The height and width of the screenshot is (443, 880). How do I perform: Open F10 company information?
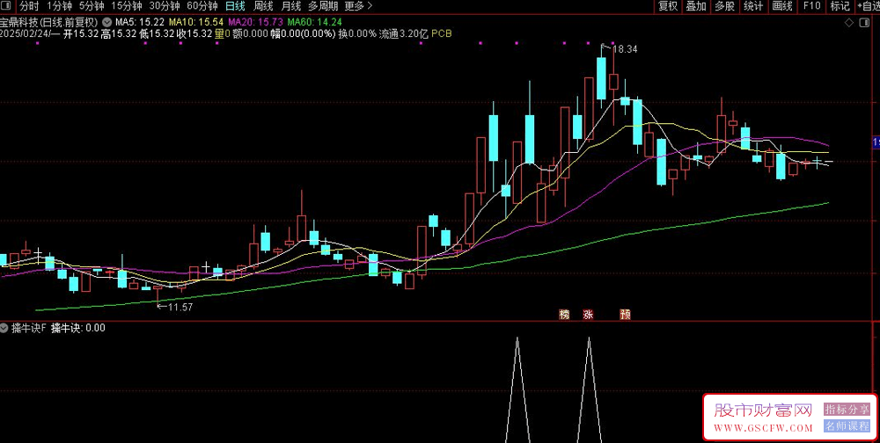tap(811, 6)
